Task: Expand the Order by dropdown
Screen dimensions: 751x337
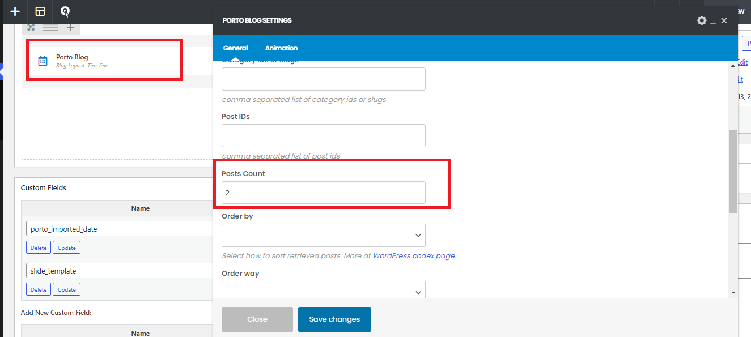Action: click(x=324, y=235)
